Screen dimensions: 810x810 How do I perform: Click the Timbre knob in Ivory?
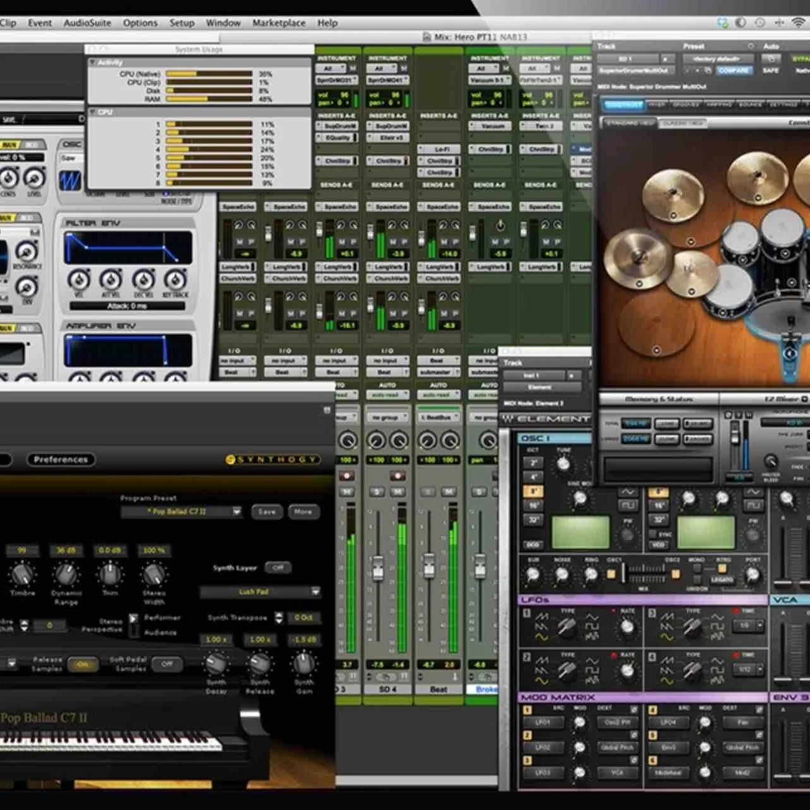click(23, 574)
